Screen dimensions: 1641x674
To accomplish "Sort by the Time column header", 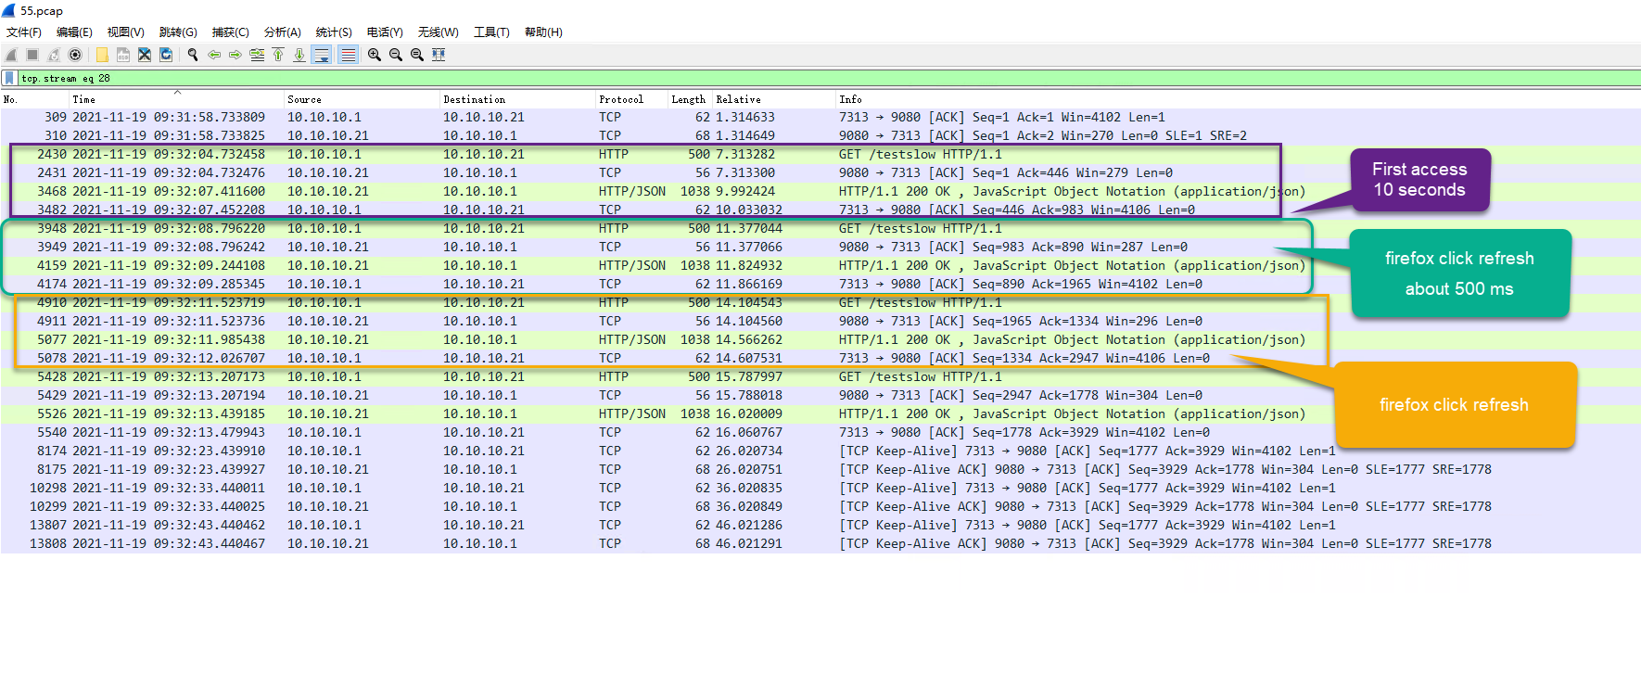I will click(x=177, y=99).
